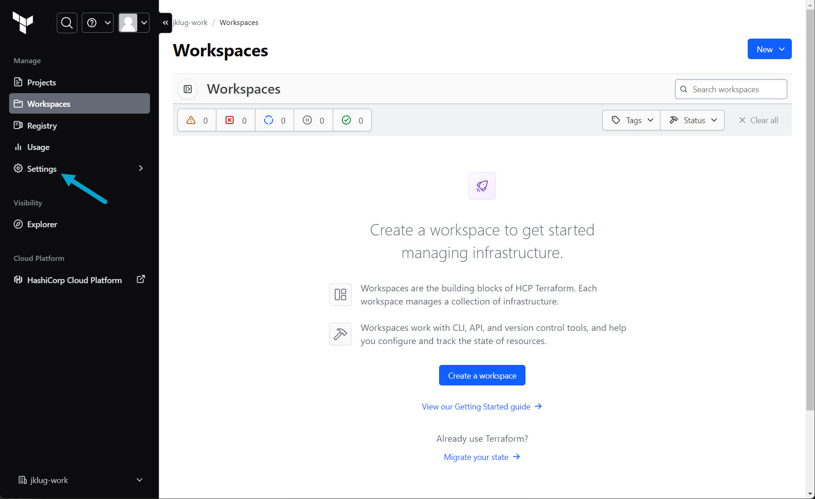815x499 pixels.
Task: Expand the Settings sidebar item
Action: (x=80, y=169)
